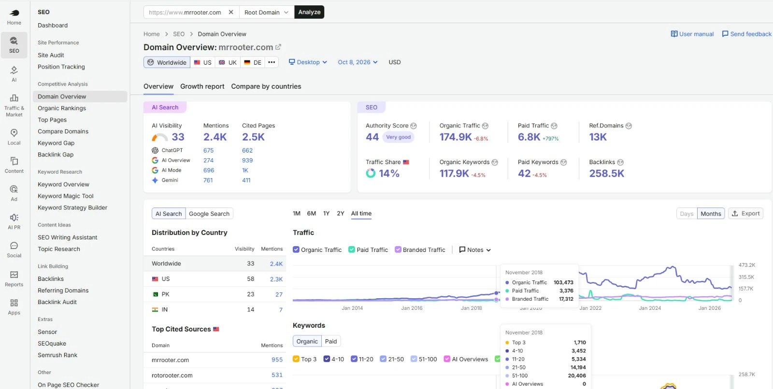
Task: Open the AI sidebar section
Action: 14,74
